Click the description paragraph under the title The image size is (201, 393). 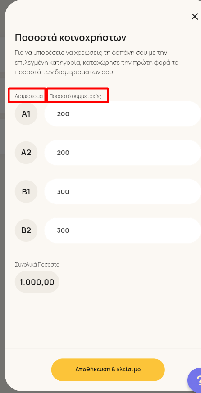[96, 63]
